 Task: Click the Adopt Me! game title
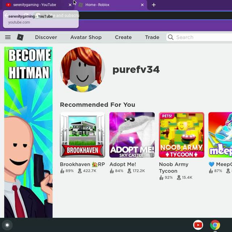(x=123, y=164)
